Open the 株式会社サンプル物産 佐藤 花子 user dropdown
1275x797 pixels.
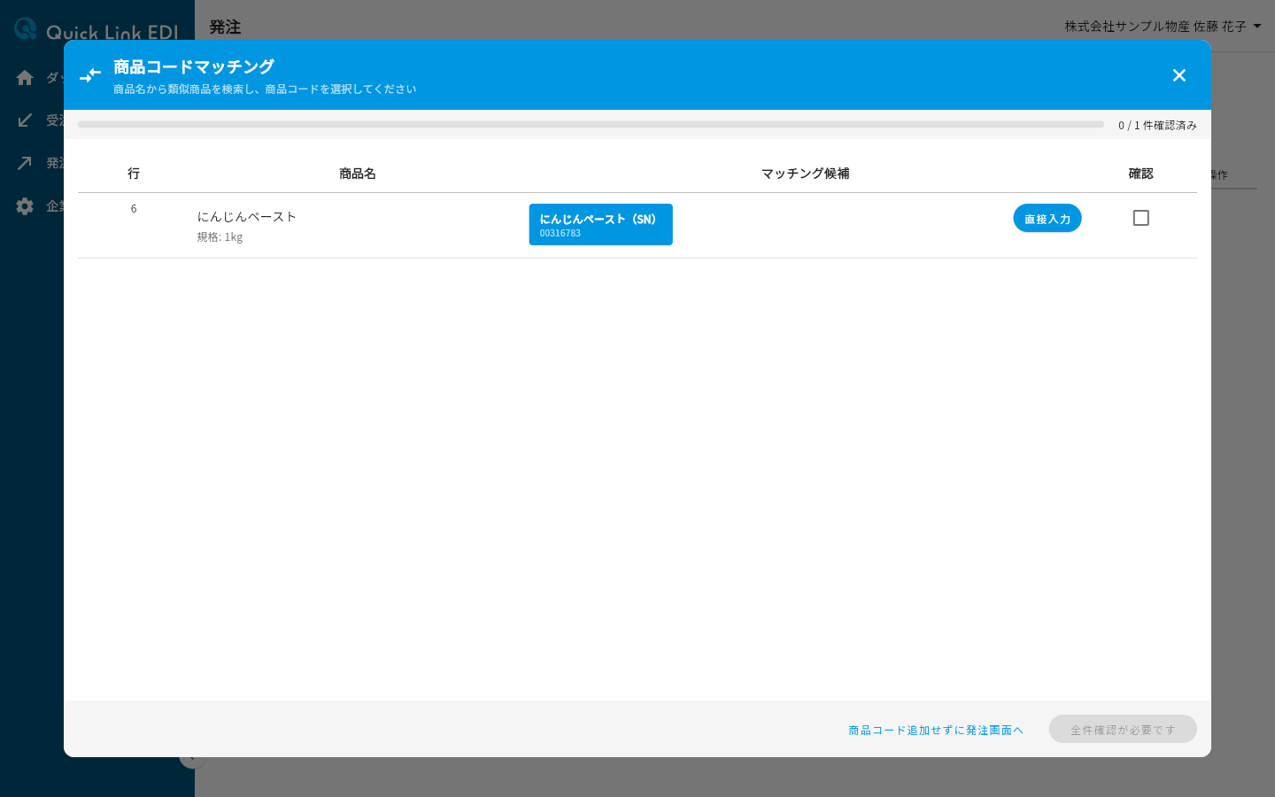click(1163, 27)
